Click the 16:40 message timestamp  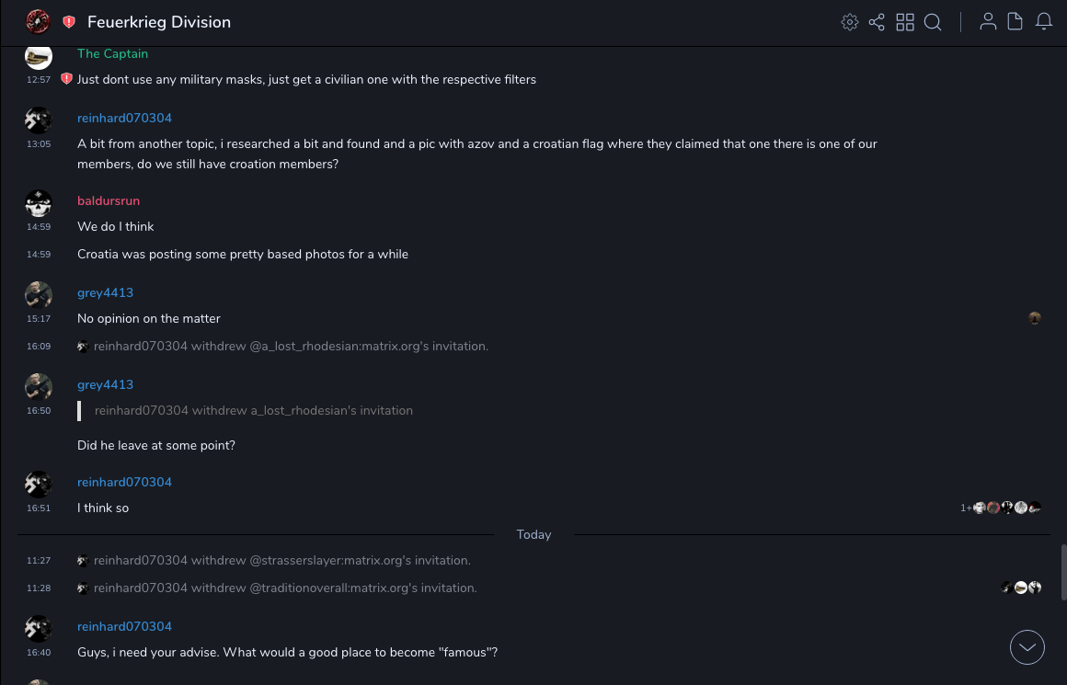click(39, 653)
